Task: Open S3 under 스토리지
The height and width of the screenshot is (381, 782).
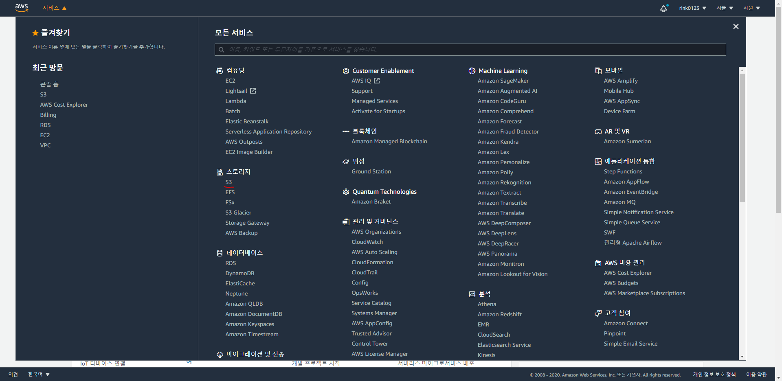Action: tap(228, 182)
